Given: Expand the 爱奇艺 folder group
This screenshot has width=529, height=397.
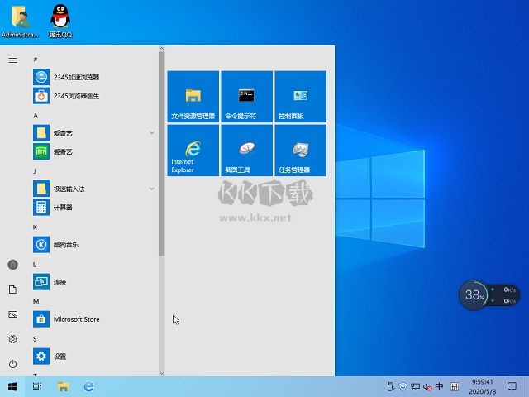Looking at the screenshot, I should click(x=152, y=133).
